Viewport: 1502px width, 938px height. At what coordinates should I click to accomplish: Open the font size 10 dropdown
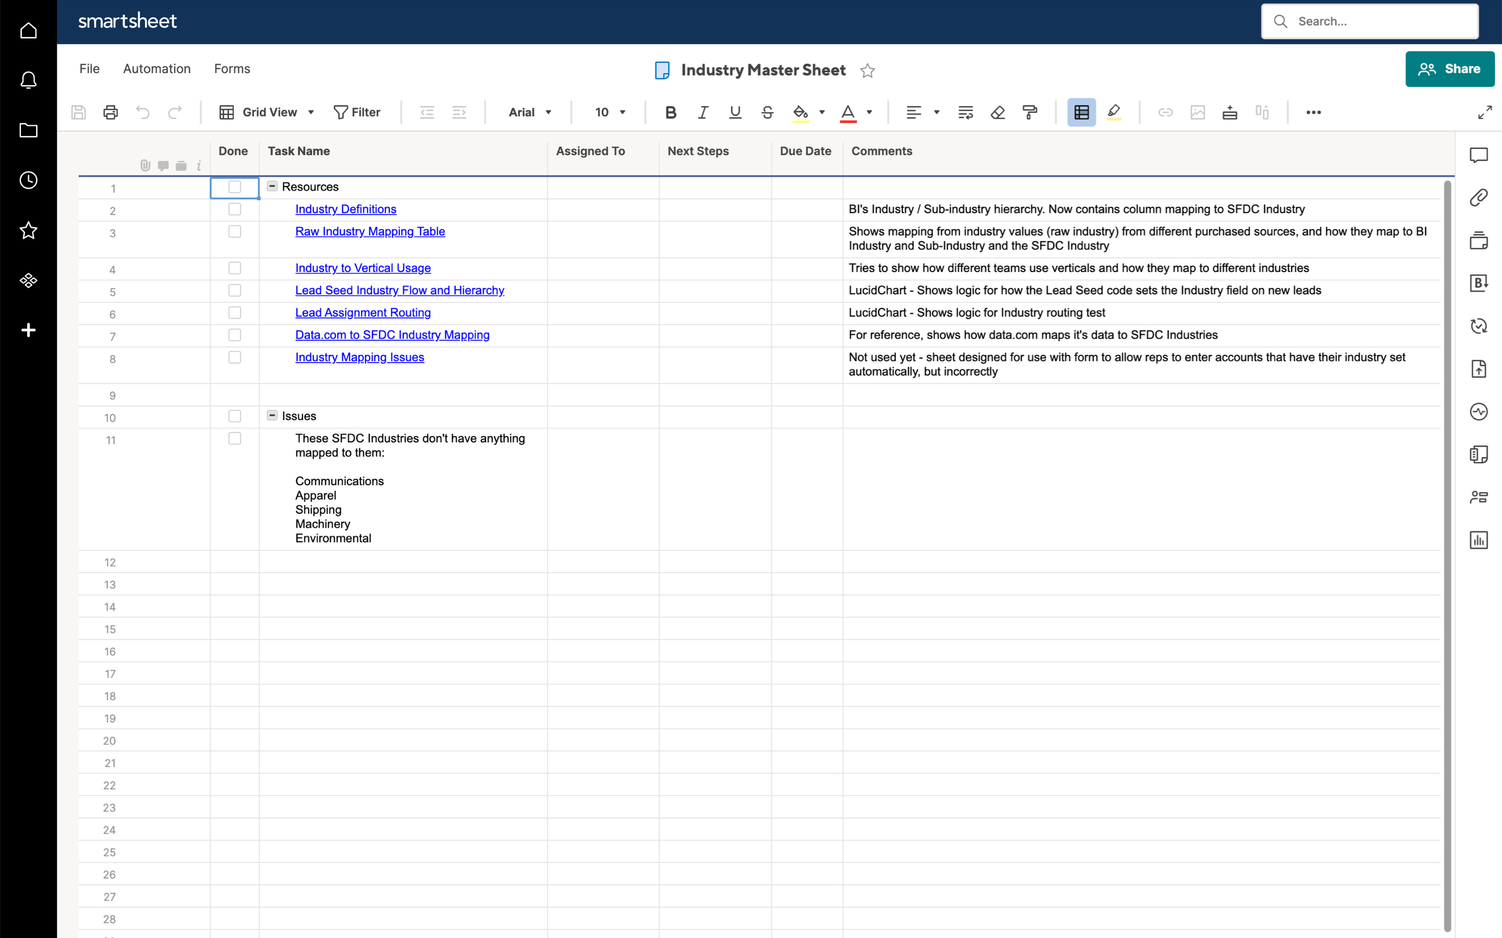(x=610, y=112)
